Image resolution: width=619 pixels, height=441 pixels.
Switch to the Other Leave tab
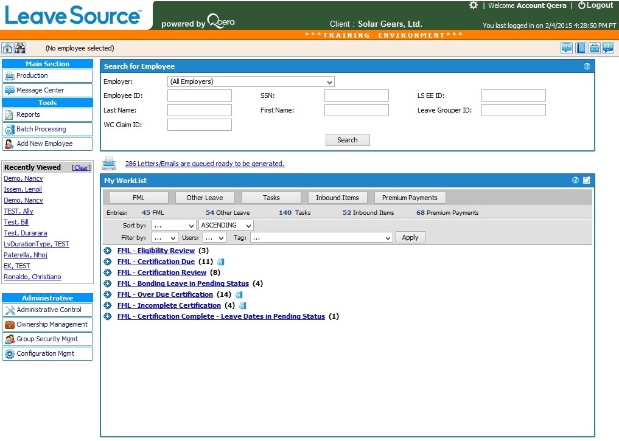coord(205,198)
